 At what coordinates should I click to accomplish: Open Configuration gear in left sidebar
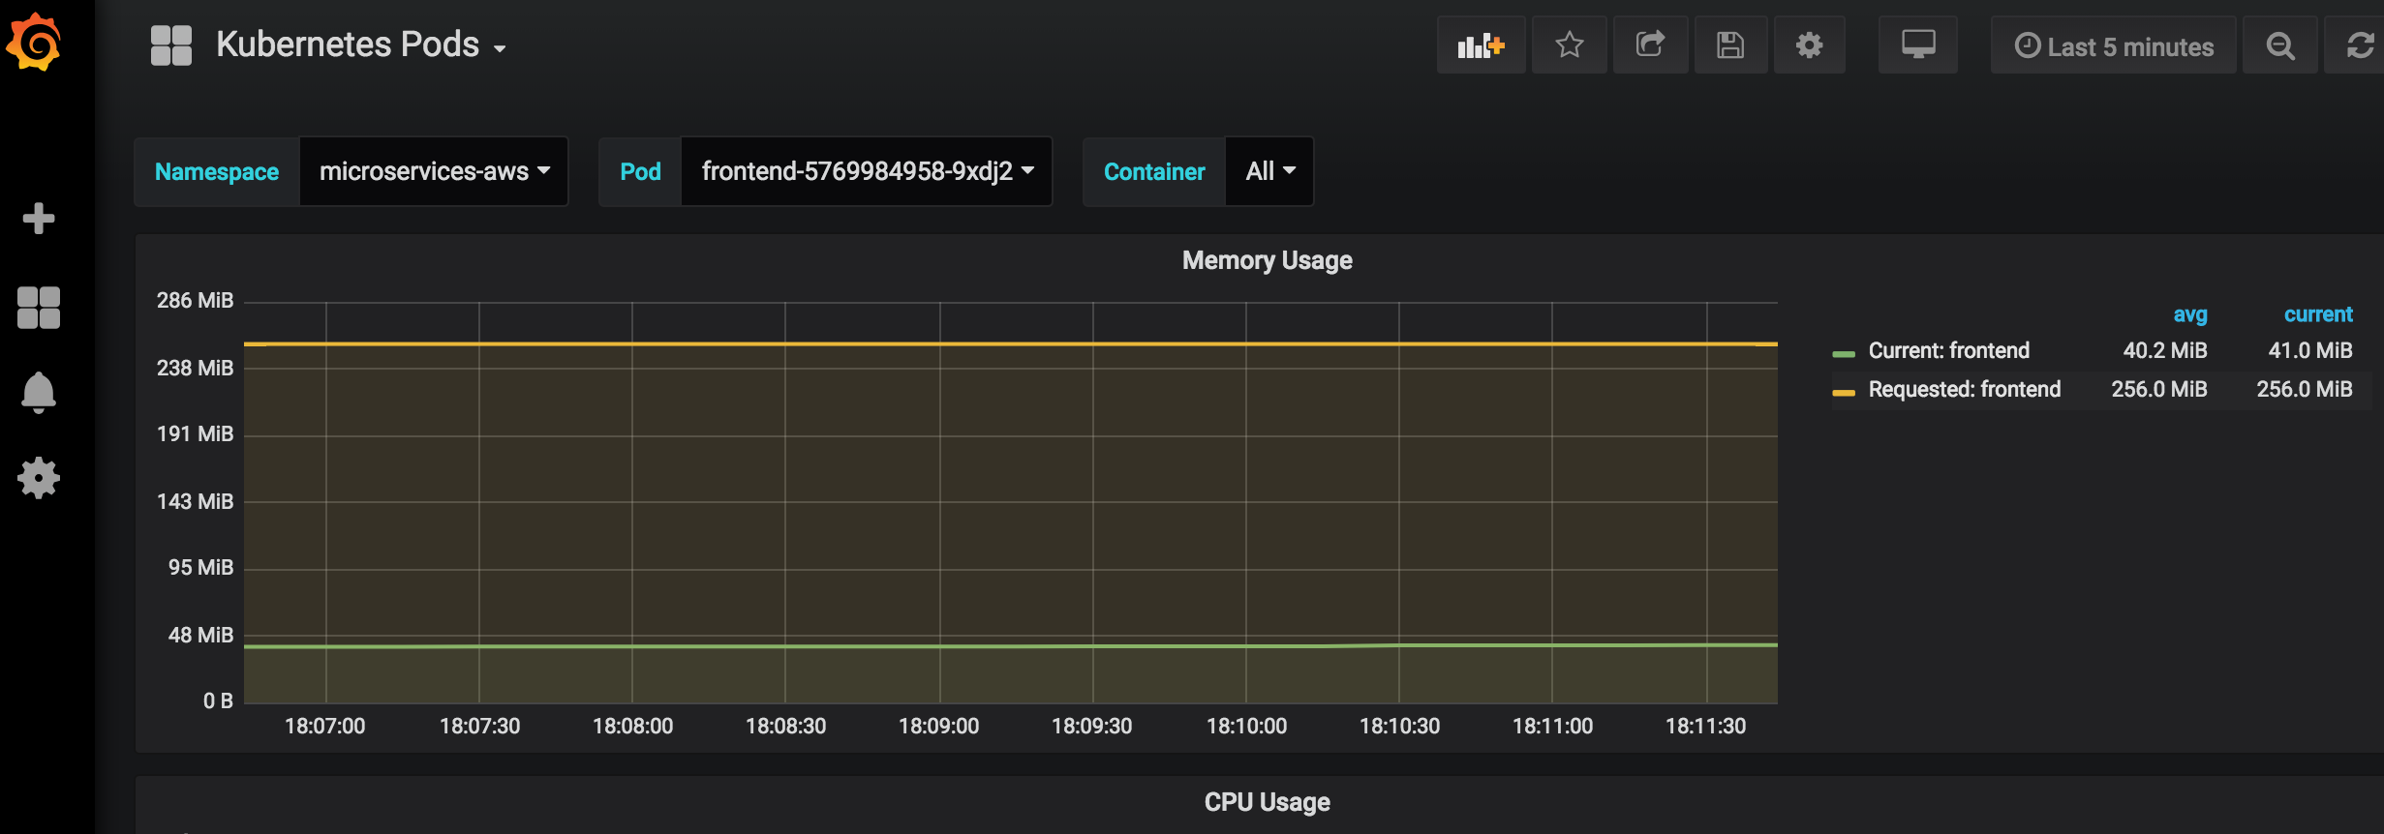point(39,478)
